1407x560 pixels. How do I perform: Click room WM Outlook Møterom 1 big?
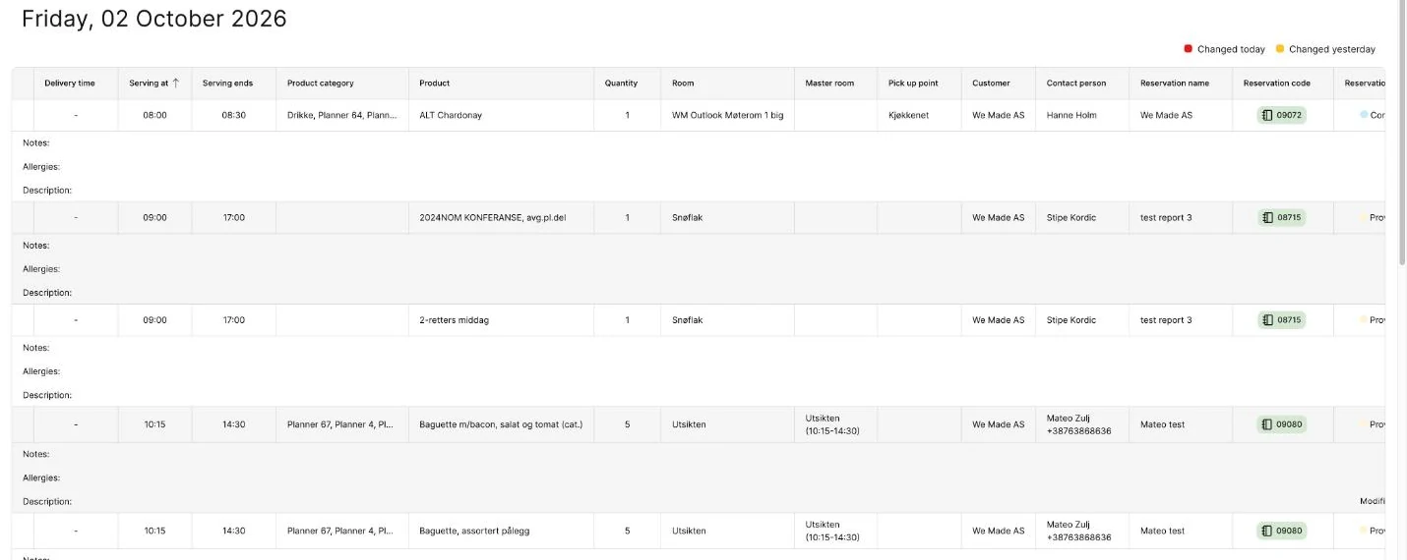(728, 115)
